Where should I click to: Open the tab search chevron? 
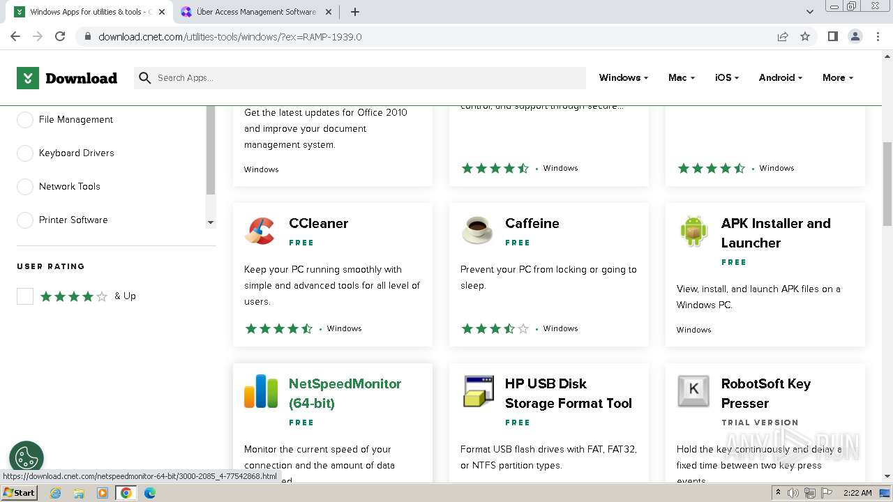click(809, 12)
